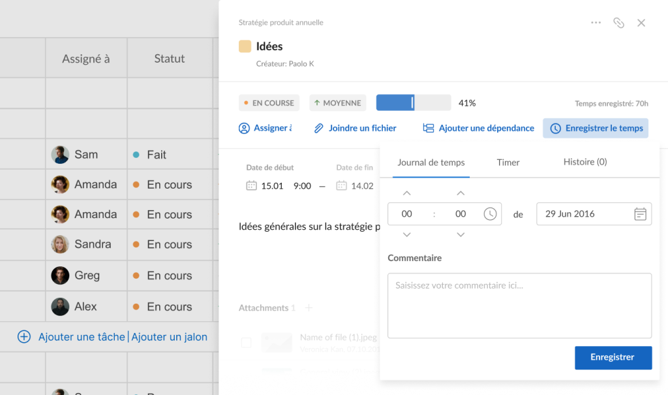Click the blue Enregistrer button
The image size is (668, 395).
click(x=613, y=358)
